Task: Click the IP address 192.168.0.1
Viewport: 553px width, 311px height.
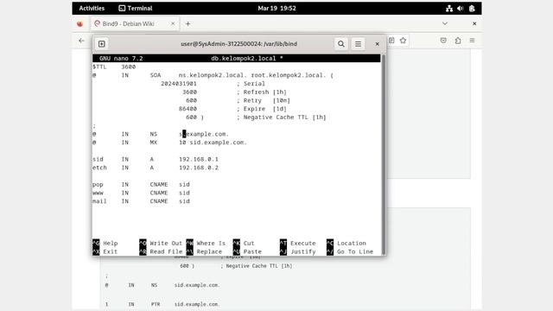Action: pyautogui.click(x=199, y=159)
